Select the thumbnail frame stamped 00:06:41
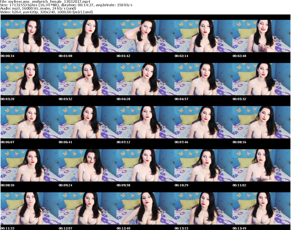Viewport: 291px width, 230px height. tap(88, 122)
